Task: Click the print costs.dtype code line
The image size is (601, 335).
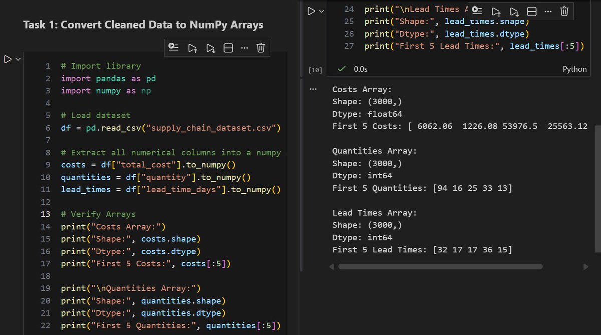Action: click(131, 251)
